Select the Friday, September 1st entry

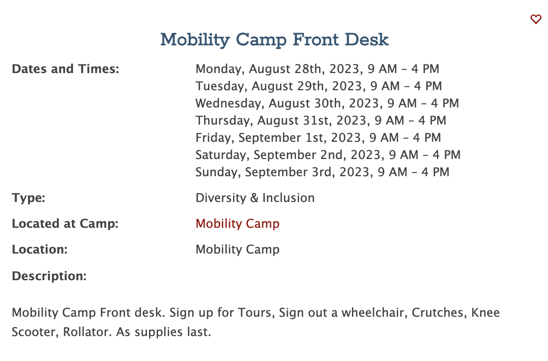tap(318, 138)
